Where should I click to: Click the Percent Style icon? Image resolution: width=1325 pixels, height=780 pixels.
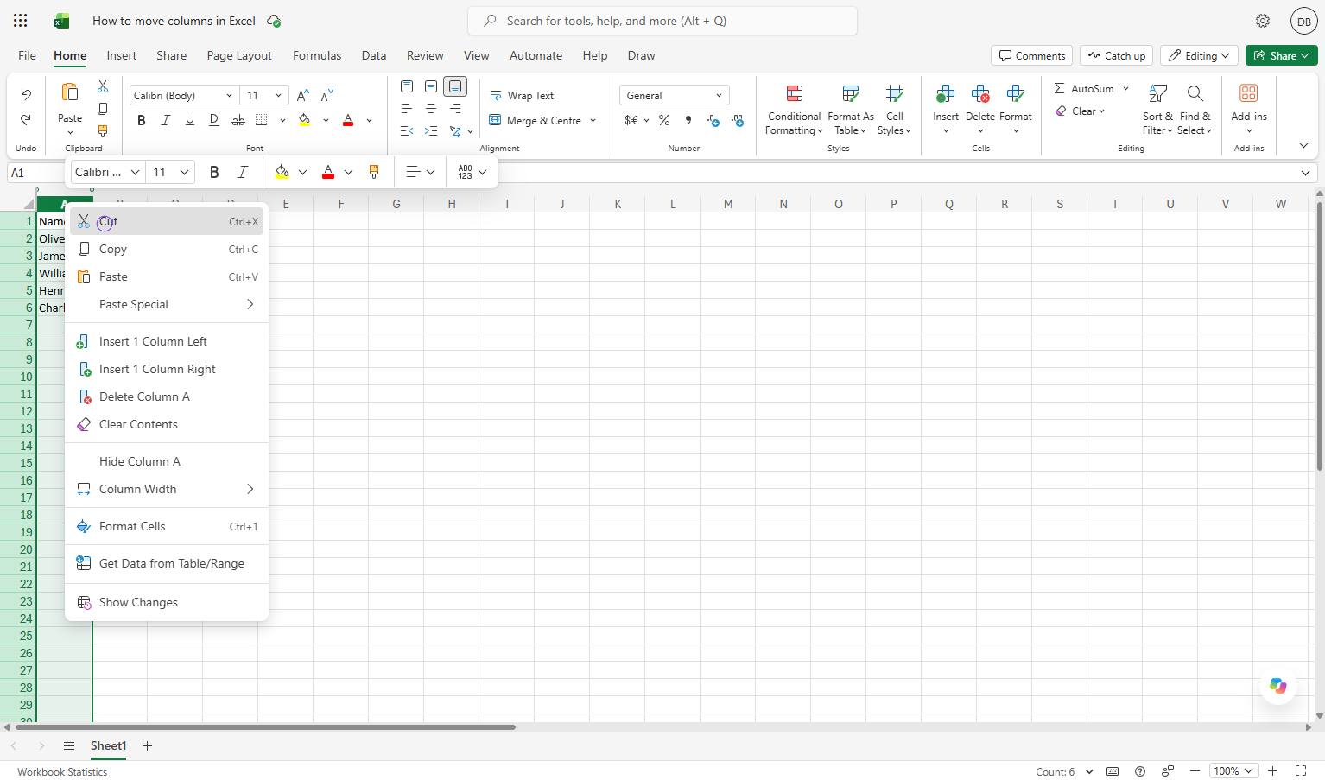664,120
